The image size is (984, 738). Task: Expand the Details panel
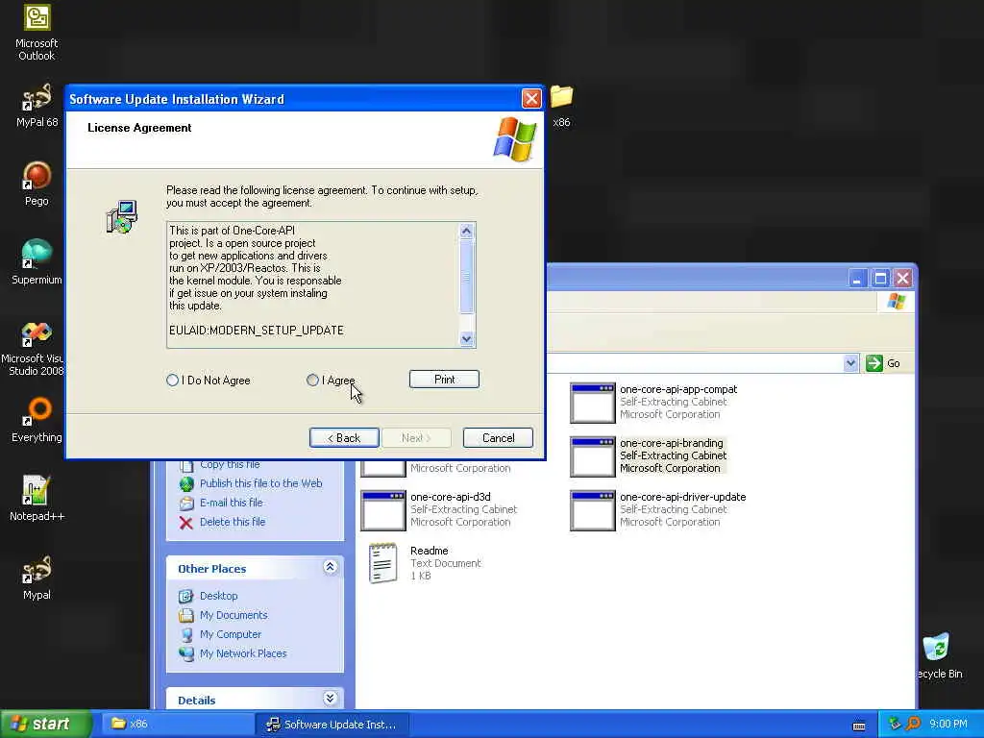331,699
